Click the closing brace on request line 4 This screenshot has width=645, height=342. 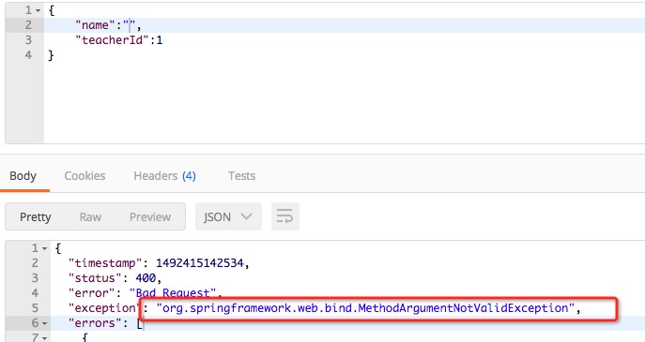click(x=51, y=55)
